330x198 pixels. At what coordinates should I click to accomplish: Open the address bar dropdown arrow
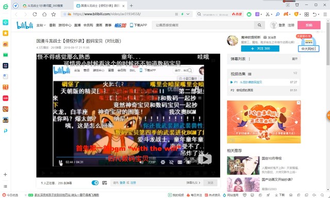pos(188,14)
